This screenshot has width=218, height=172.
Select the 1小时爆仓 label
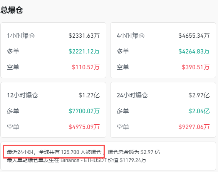click(21, 35)
